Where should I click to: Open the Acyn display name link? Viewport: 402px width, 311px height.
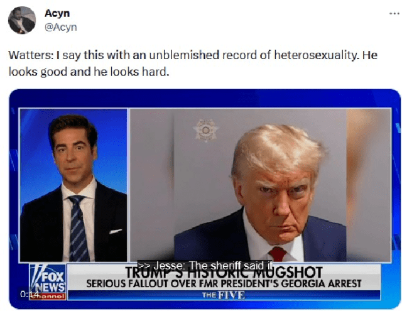coord(57,13)
